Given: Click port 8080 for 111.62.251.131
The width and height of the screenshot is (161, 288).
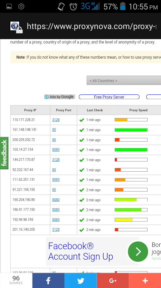Looking at the screenshot, I should [56, 179].
